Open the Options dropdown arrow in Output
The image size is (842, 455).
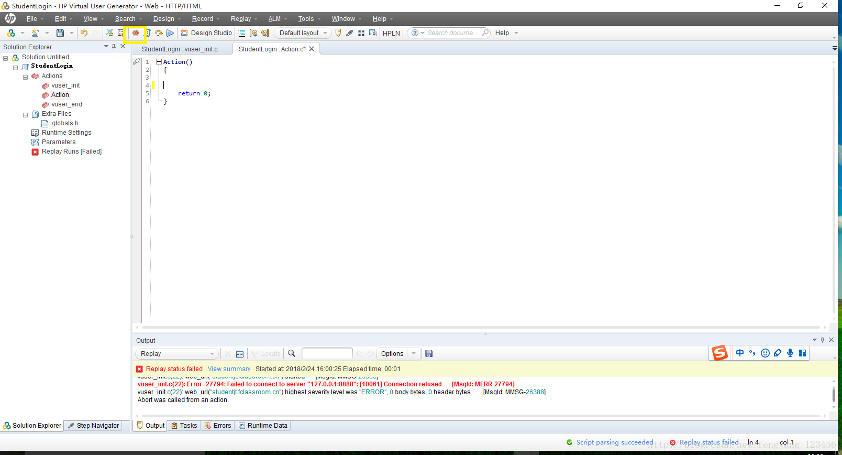(414, 354)
